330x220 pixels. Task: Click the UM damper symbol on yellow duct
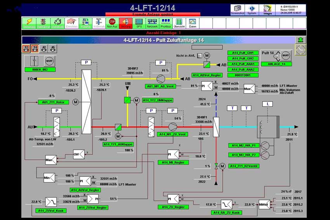(127, 100)
